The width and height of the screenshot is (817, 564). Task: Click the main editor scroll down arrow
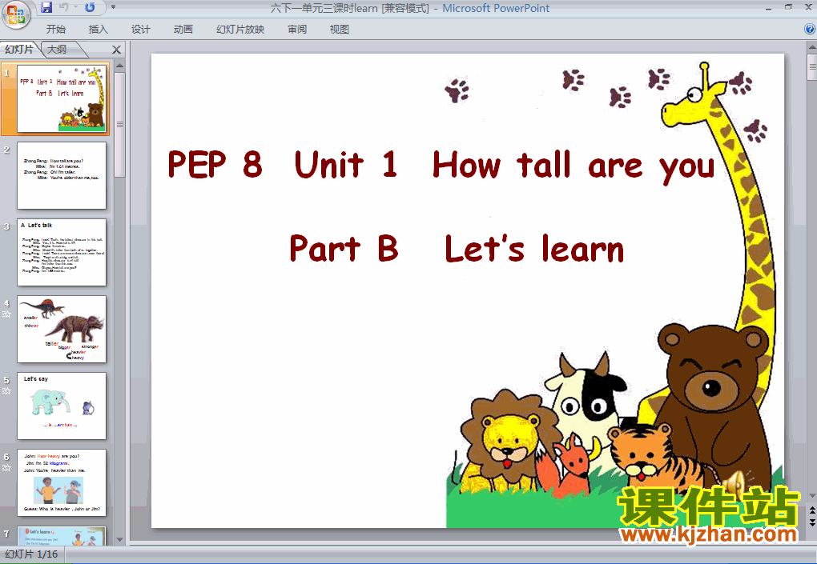pos(811,496)
